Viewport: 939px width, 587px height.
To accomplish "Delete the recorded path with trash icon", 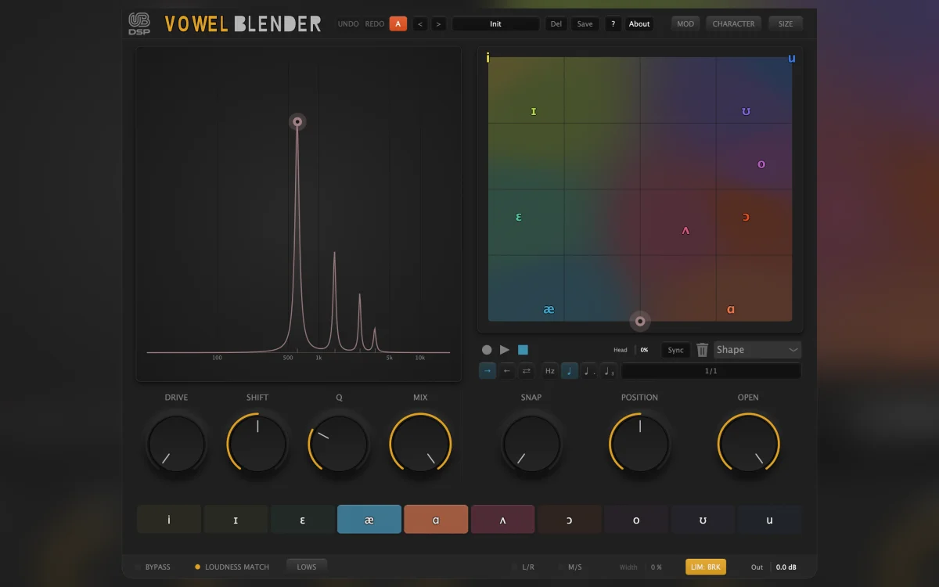I will coord(703,350).
